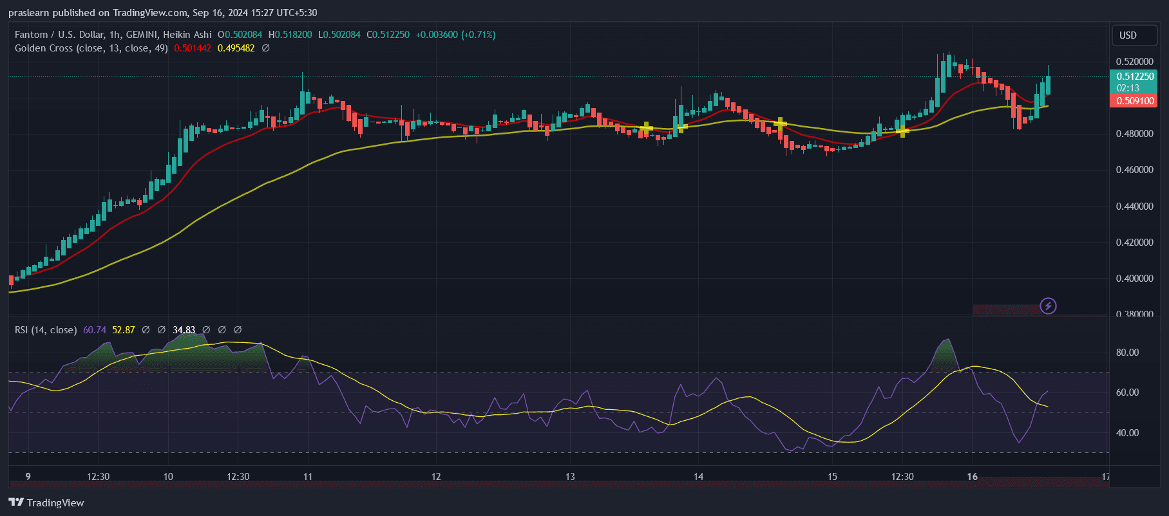The height and width of the screenshot is (516, 1169).
Task: Click the RSI moving average value 52.87
Action: pos(124,329)
